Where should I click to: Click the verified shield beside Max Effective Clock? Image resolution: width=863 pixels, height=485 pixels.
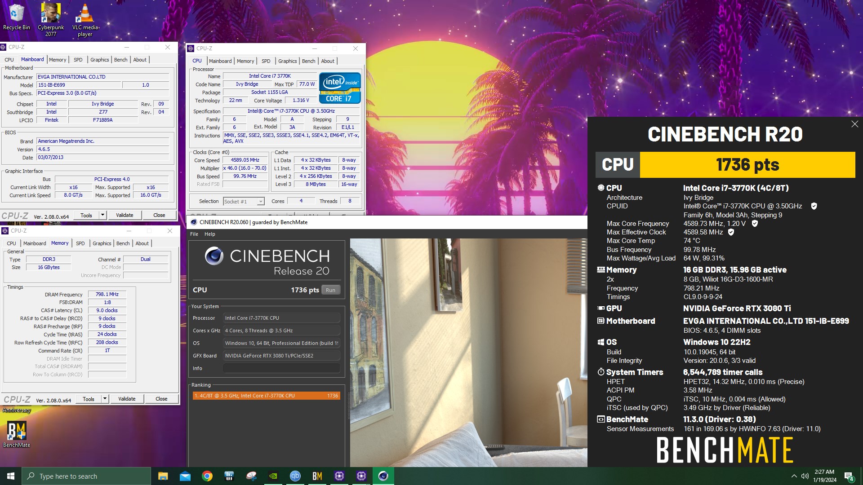(731, 232)
